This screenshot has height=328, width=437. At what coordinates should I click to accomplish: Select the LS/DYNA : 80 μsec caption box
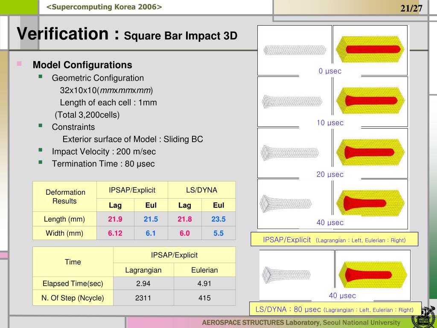(x=335, y=309)
